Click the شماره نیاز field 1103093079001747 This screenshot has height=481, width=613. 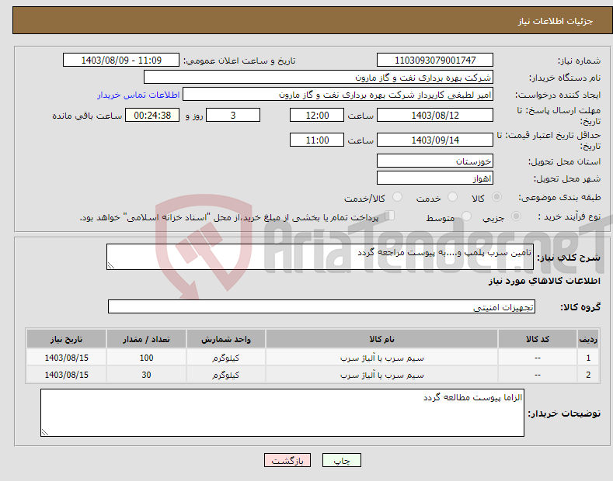coord(435,61)
